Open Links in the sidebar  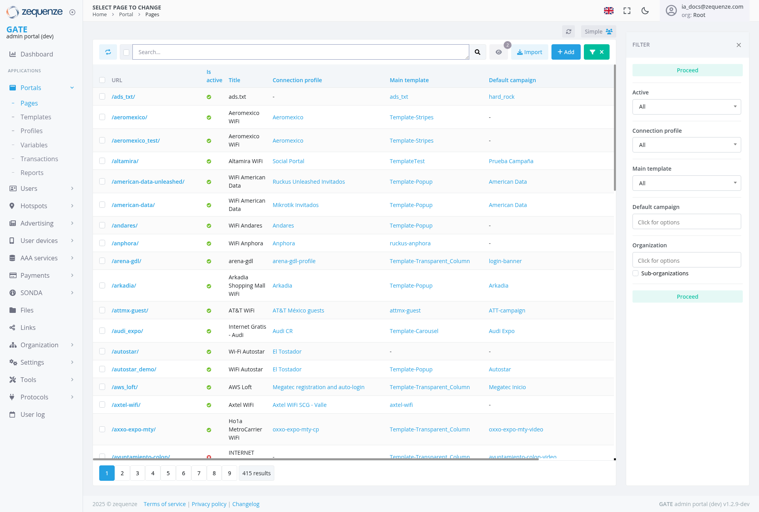click(x=28, y=328)
